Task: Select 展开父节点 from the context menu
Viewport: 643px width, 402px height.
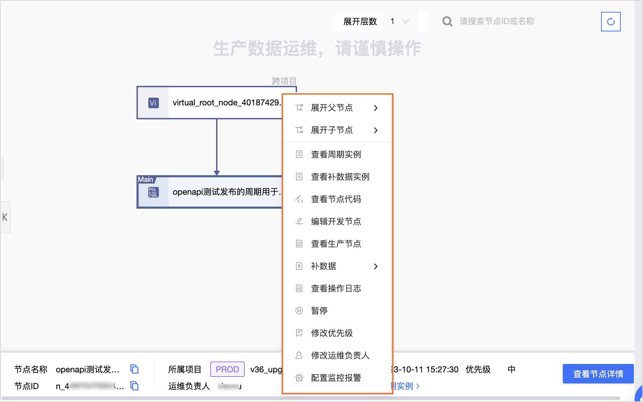Action: 337,108
